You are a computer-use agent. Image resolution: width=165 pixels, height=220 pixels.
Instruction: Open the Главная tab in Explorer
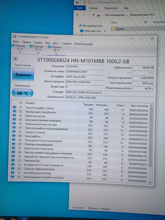point(93,8)
